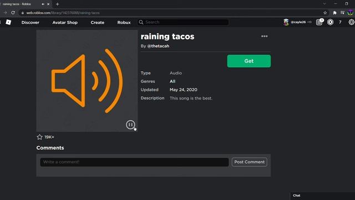
Task: Open the Create page
Action: (98, 22)
